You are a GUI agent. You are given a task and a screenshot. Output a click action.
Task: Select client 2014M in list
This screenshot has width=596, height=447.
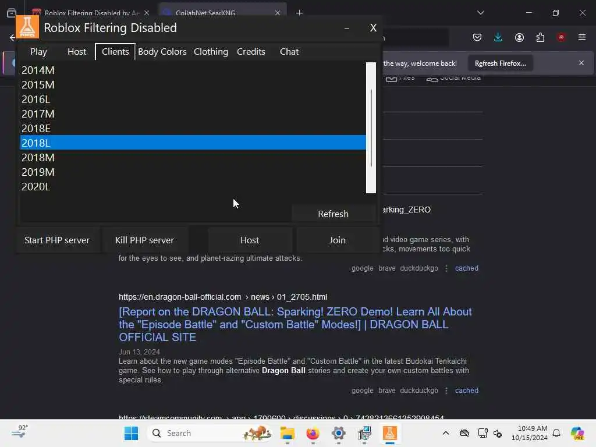tap(193, 70)
